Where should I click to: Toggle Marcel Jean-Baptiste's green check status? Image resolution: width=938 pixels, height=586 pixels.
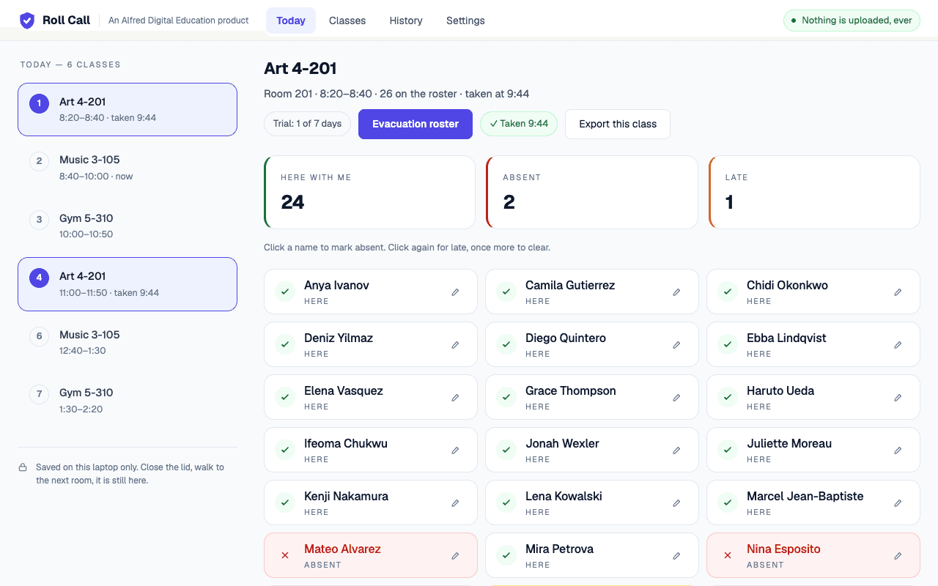pos(728,502)
